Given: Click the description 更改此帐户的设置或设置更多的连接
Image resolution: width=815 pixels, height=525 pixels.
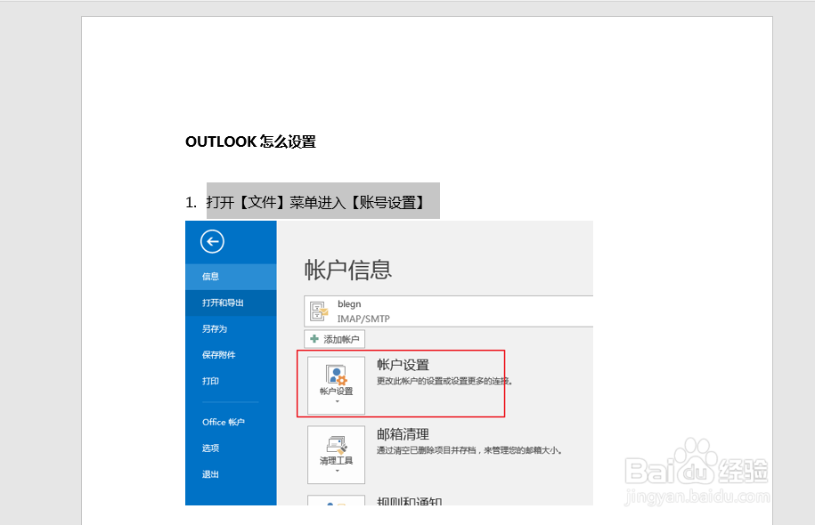Looking at the screenshot, I should [445, 381].
